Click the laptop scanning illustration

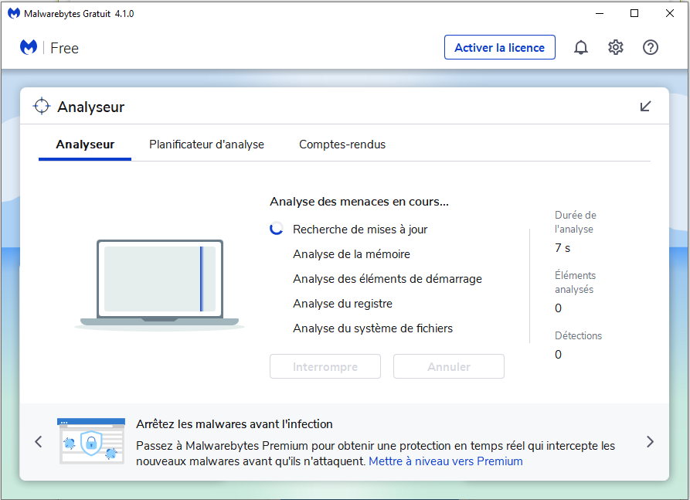pos(160,284)
